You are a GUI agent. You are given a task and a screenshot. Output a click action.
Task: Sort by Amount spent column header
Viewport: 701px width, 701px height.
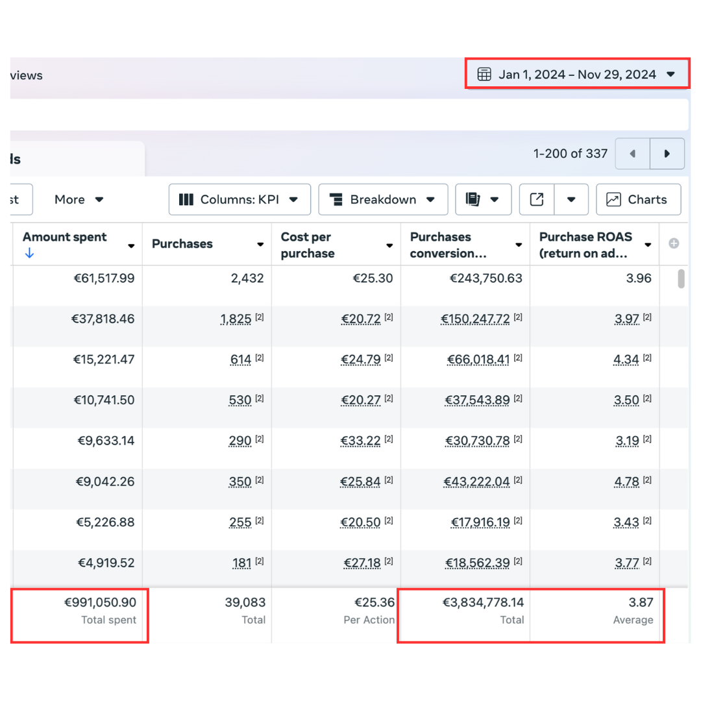(65, 238)
